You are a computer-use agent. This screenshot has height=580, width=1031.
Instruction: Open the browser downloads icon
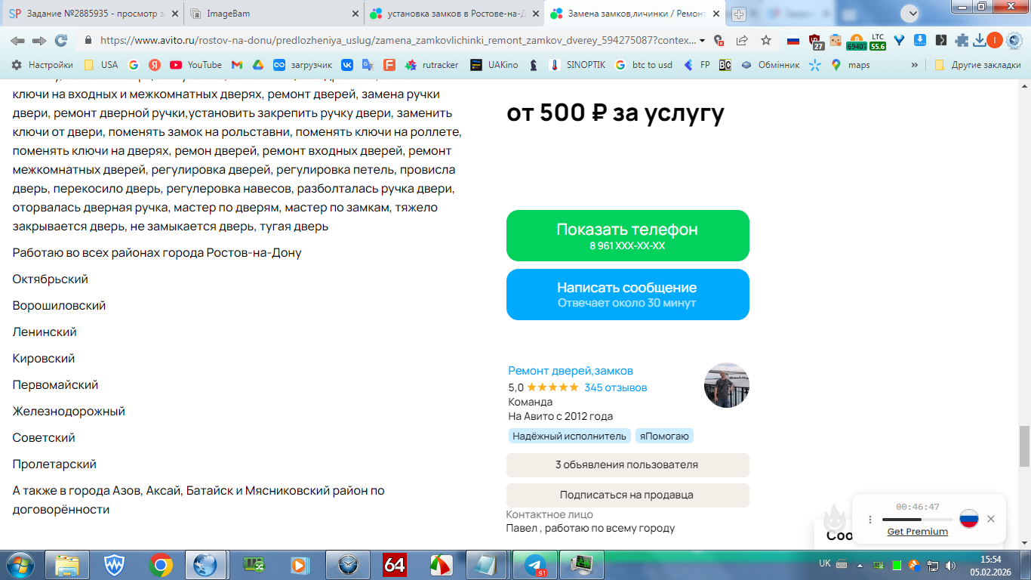[x=980, y=41]
